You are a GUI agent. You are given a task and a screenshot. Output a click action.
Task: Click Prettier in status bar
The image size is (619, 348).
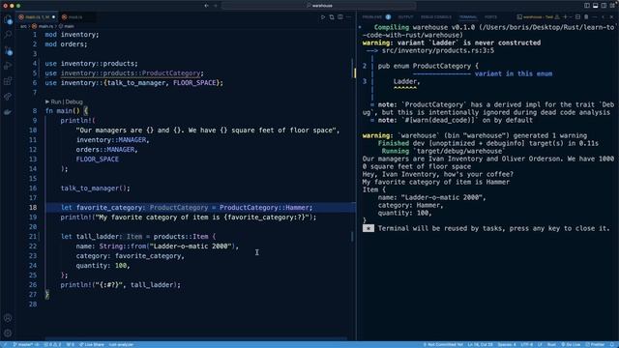[x=595, y=344]
